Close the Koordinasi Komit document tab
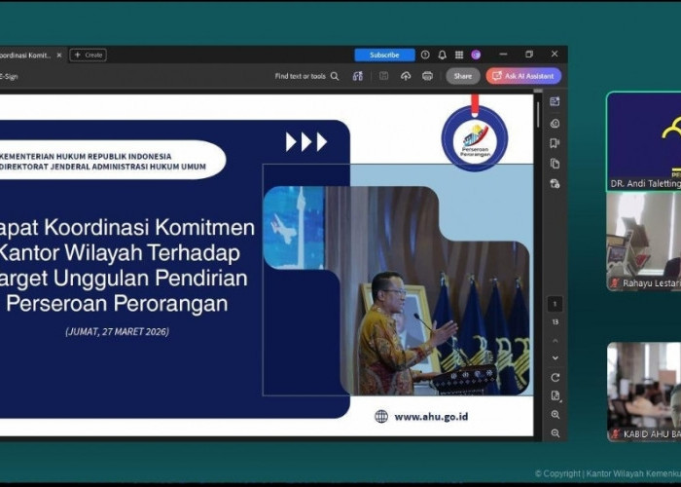This screenshot has width=681, height=487. (x=59, y=56)
